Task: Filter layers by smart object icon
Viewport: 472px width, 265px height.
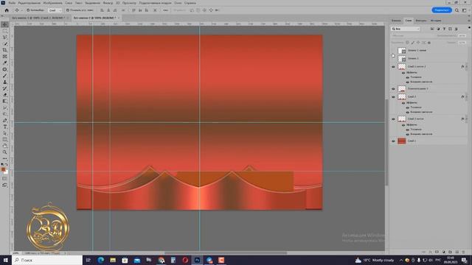Action: coord(456,29)
